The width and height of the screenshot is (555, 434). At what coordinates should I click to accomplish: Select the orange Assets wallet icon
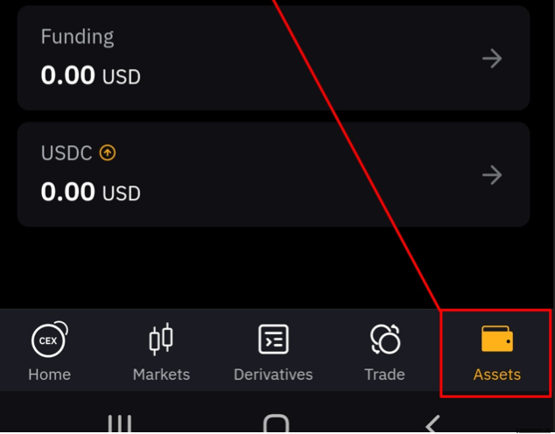497,339
